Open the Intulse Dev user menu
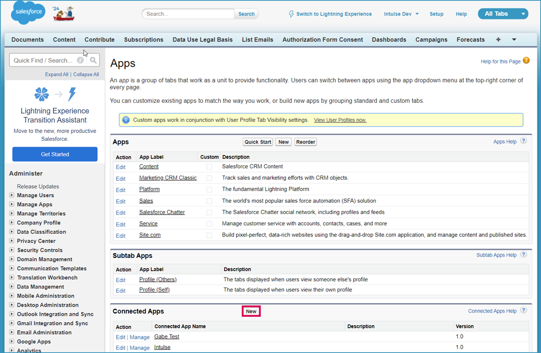Screen dimensions: 541x353 [401, 14]
